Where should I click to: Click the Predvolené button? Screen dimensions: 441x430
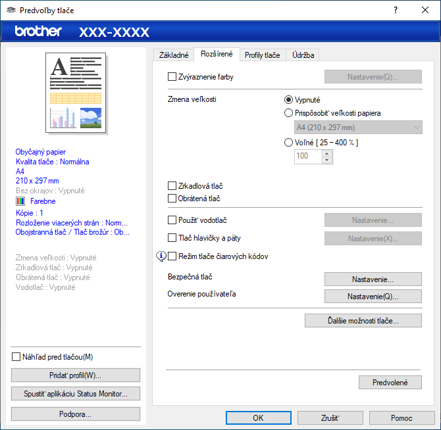(x=390, y=382)
